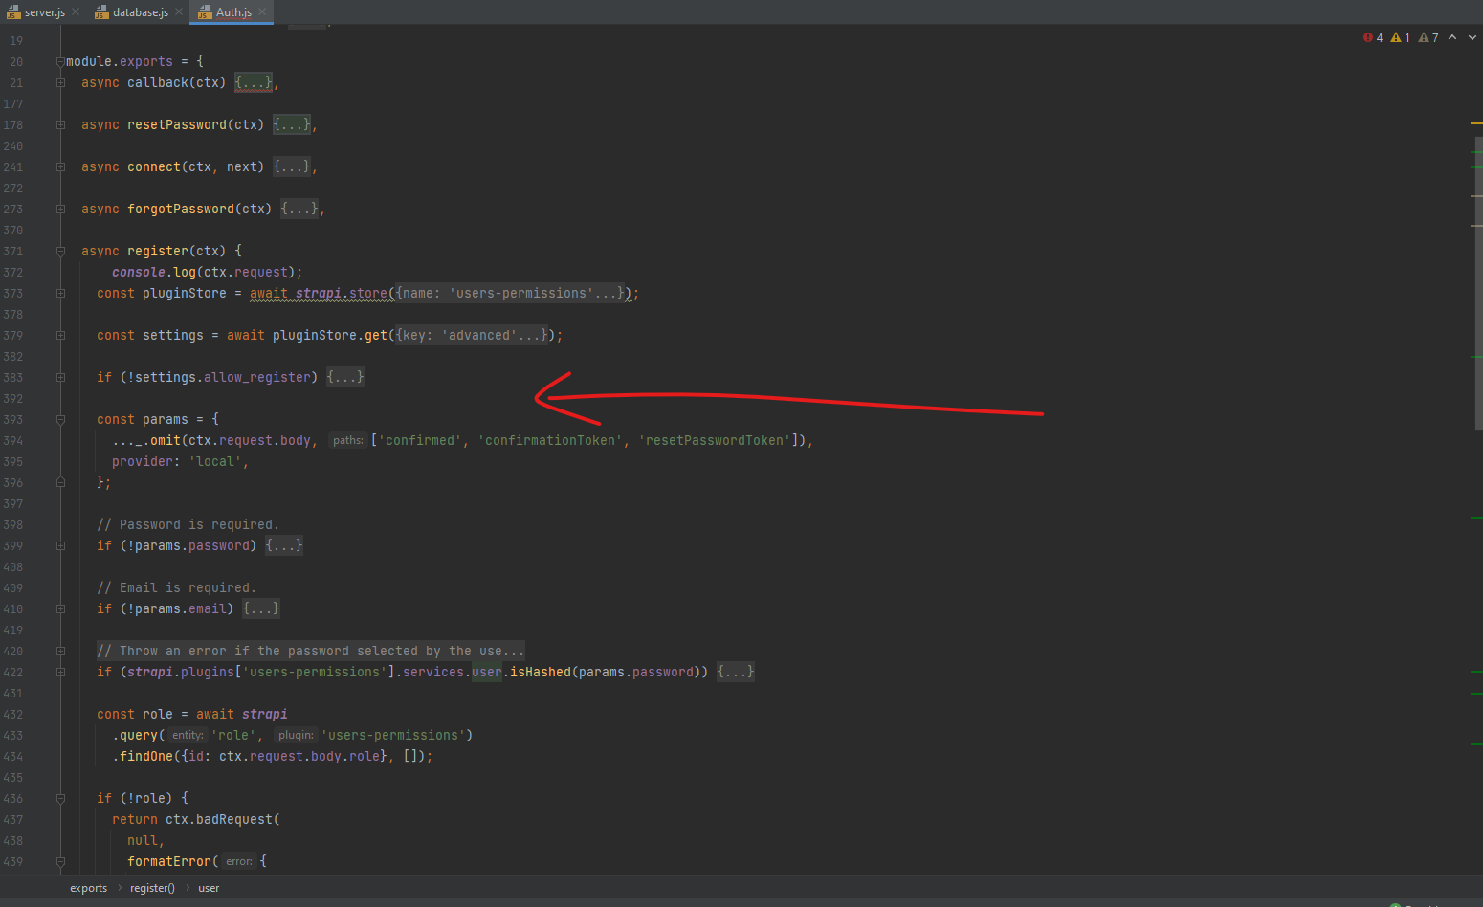The width and height of the screenshot is (1483, 907).
Task: Expand the collapsed allow_register if-block
Action: pyautogui.click(x=344, y=377)
